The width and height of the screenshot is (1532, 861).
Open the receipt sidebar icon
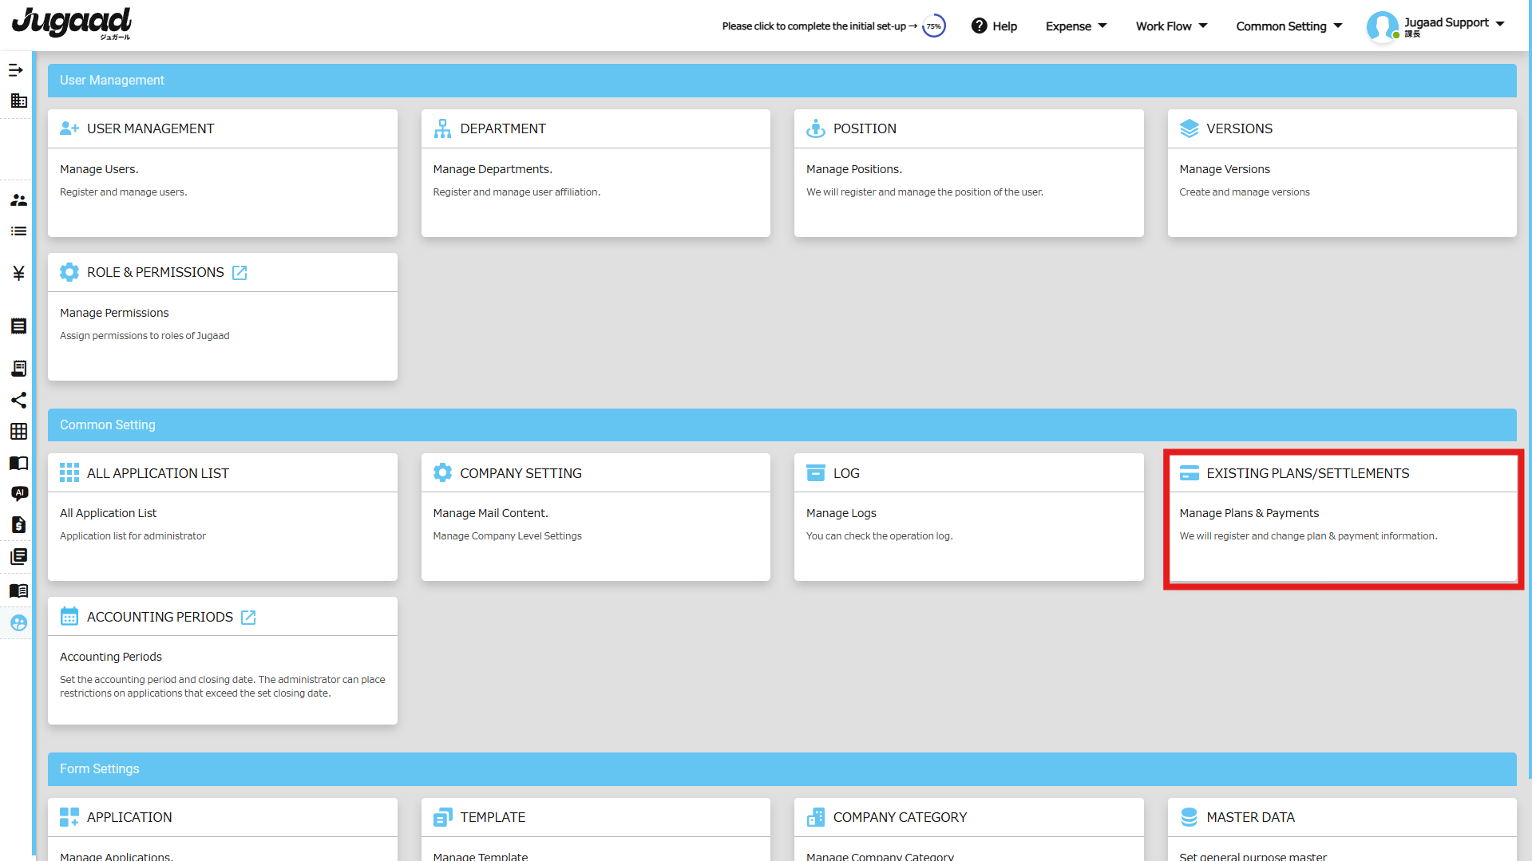coord(18,326)
